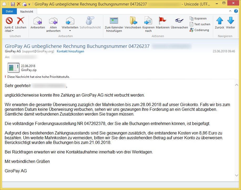Click the message scrollbar up arrow

tap(237, 85)
